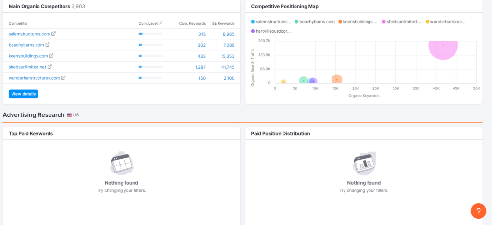Image resolution: width=492 pixels, height=227 pixels.
Task: Click SE keywords value 41,745
Action: [227, 67]
